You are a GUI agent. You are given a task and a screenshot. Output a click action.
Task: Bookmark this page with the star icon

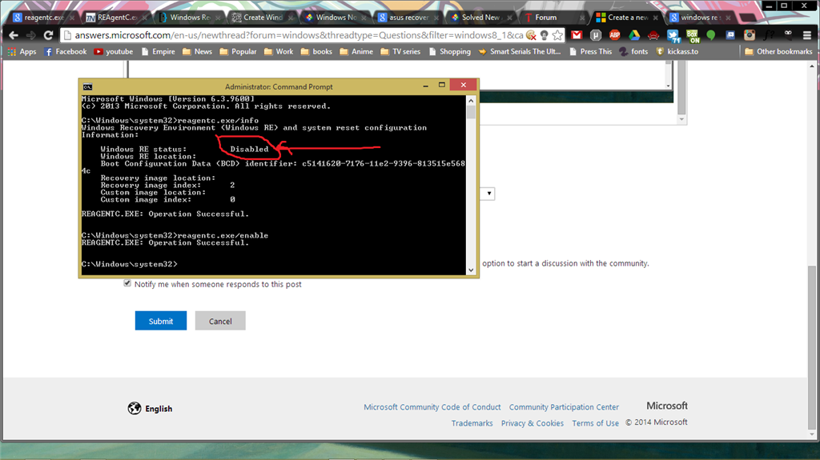(557, 35)
